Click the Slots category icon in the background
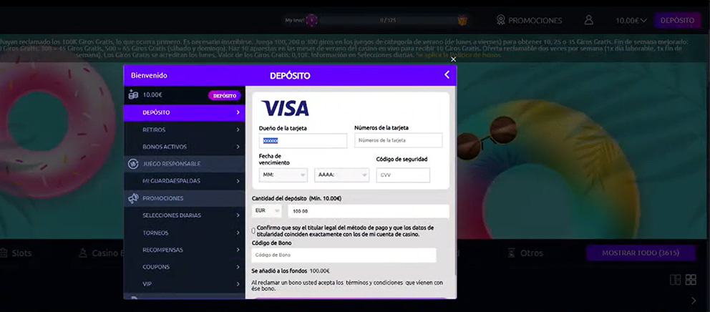 4,253
